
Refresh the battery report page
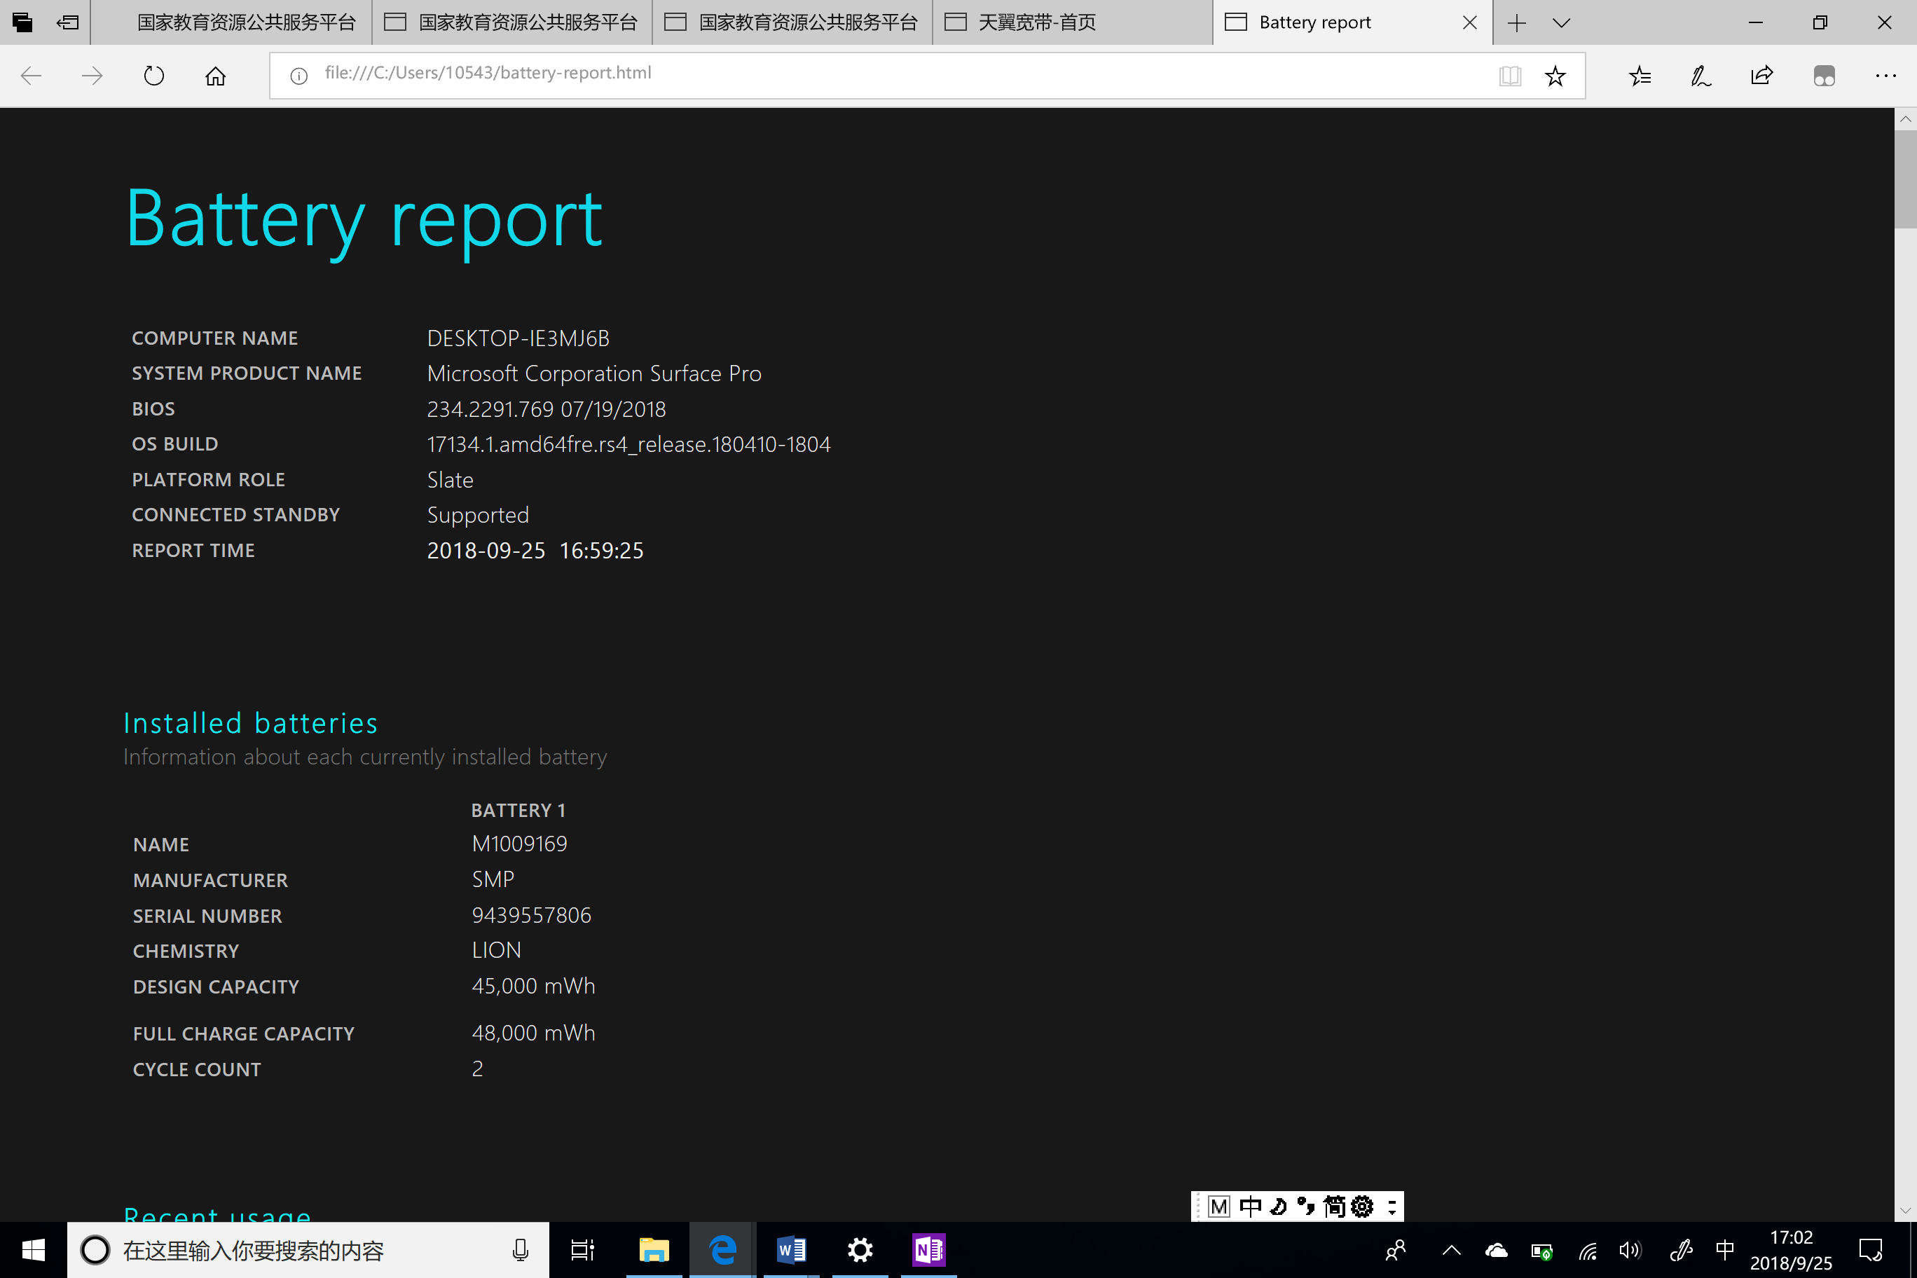tap(154, 76)
